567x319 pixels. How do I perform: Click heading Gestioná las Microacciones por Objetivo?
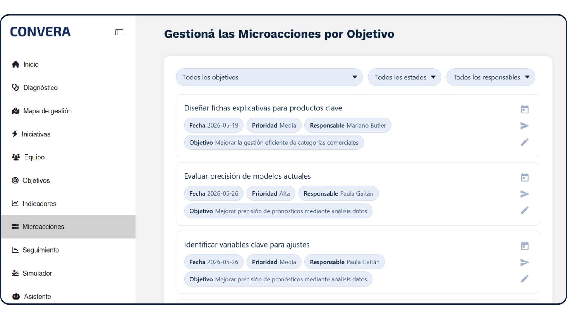tap(279, 34)
